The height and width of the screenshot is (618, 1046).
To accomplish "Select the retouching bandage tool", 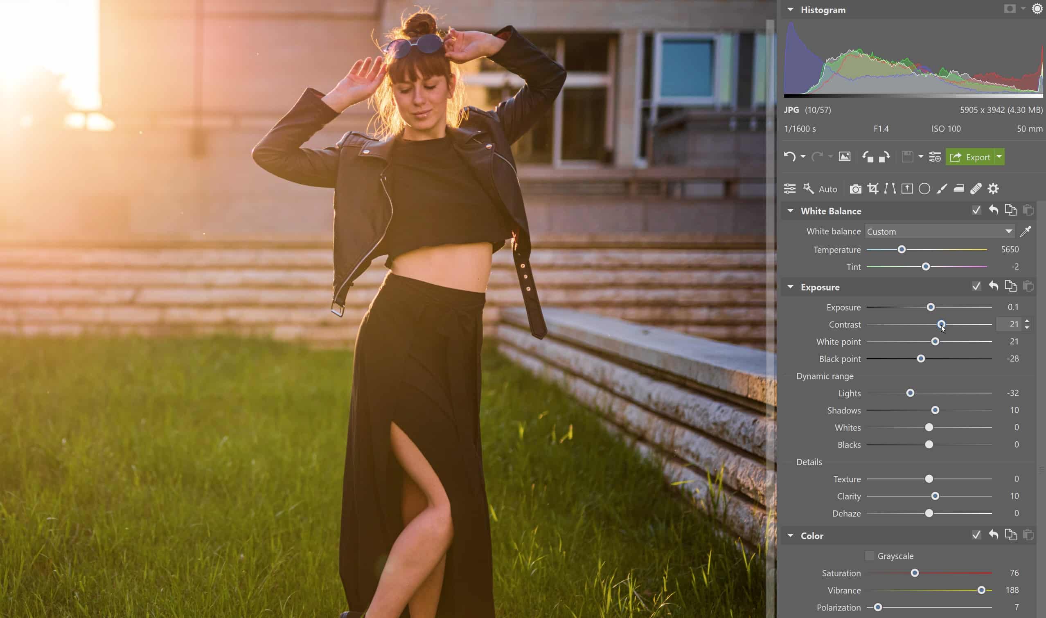I will (976, 189).
